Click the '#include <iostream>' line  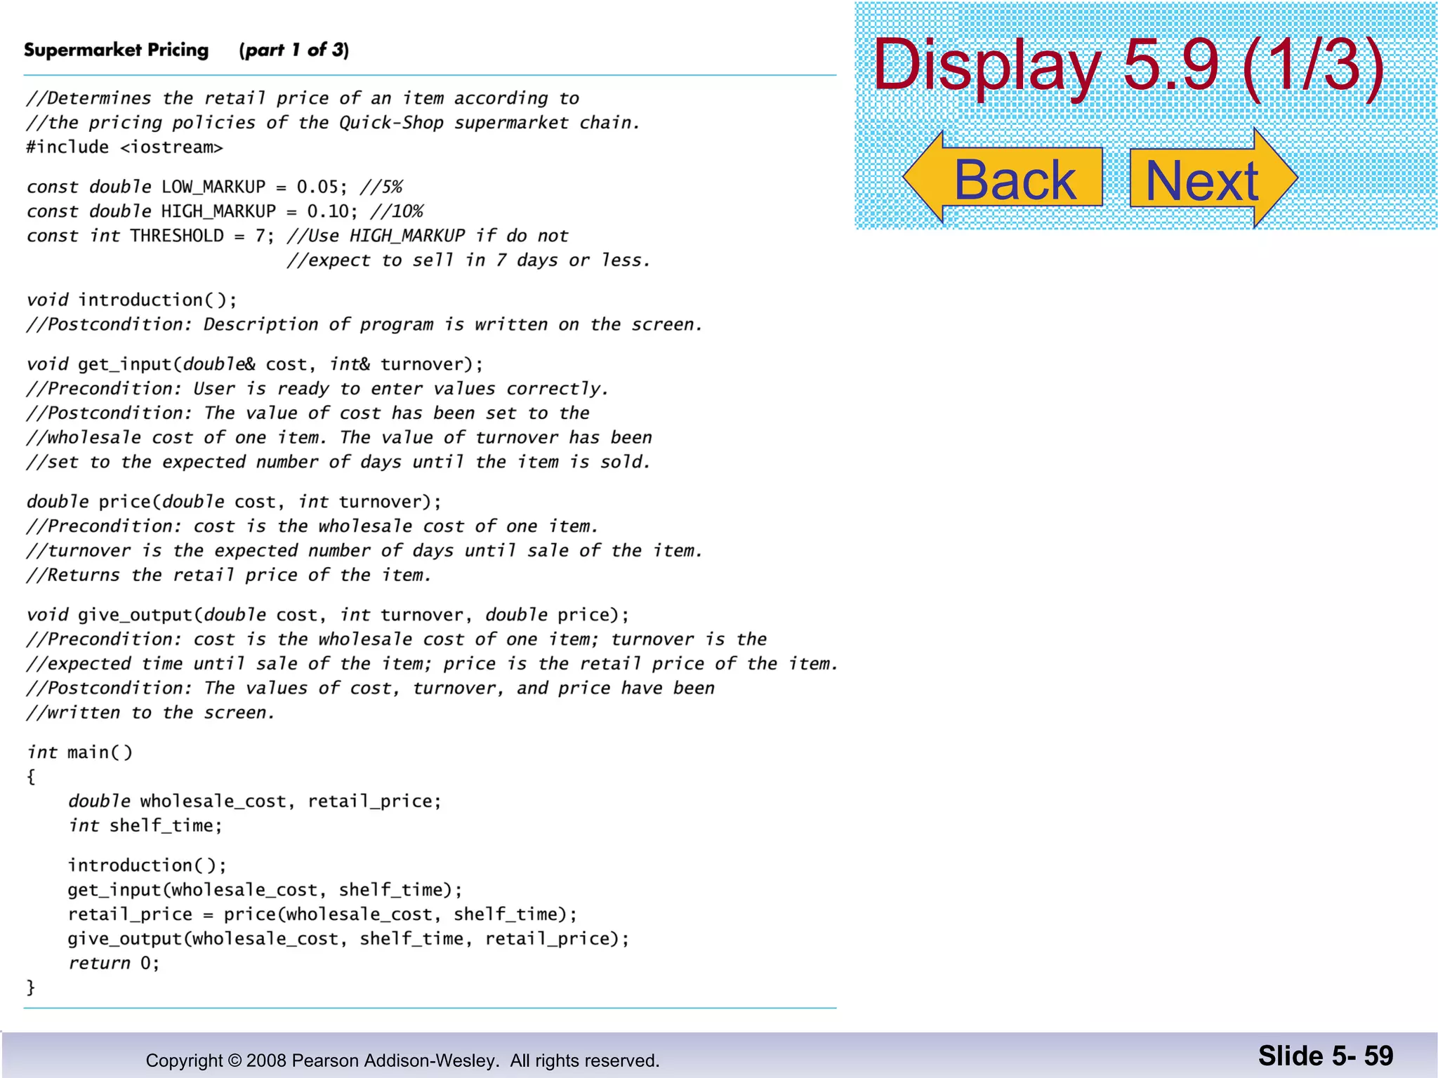(125, 147)
